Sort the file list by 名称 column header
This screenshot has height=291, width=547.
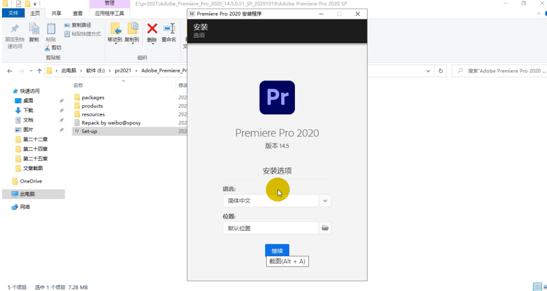click(x=78, y=85)
